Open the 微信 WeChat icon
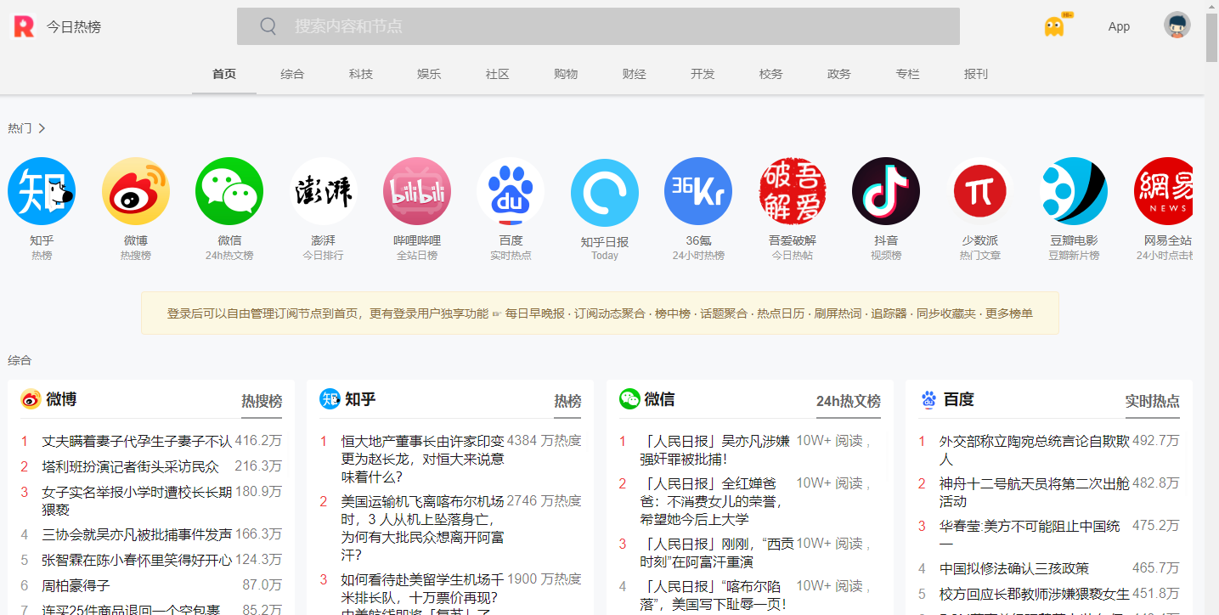The height and width of the screenshot is (615, 1219). pyautogui.click(x=229, y=190)
